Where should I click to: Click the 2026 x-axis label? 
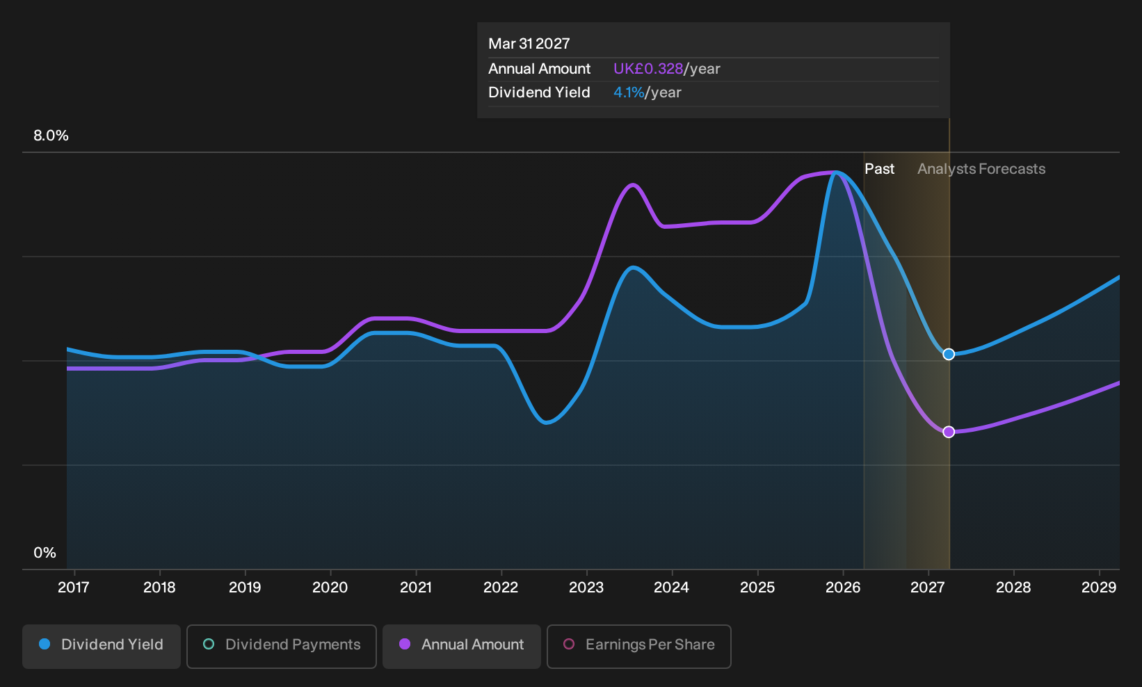click(843, 588)
